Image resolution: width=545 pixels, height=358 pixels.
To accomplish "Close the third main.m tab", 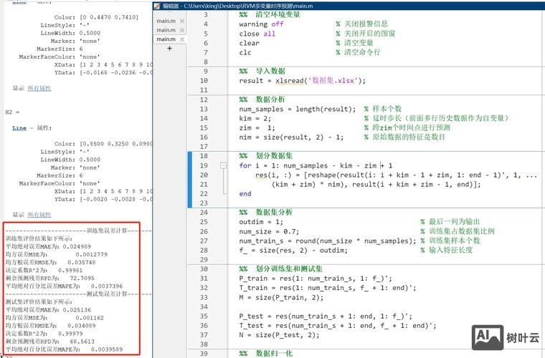I will click(182, 39).
